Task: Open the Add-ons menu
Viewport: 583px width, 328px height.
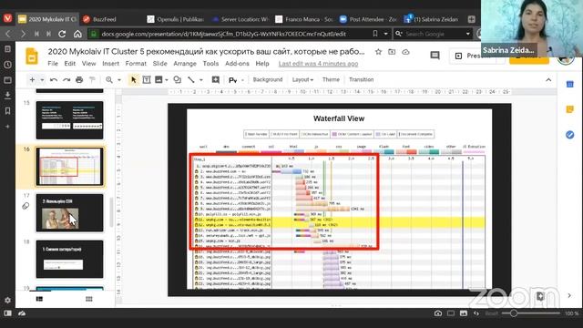Action: [x=237, y=64]
